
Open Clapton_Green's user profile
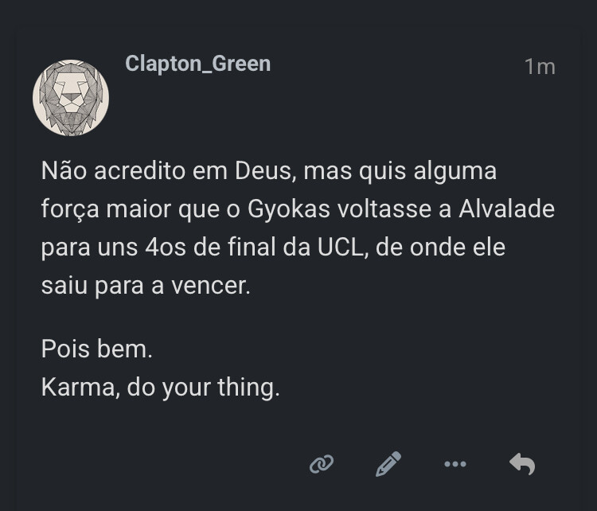point(197,64)
